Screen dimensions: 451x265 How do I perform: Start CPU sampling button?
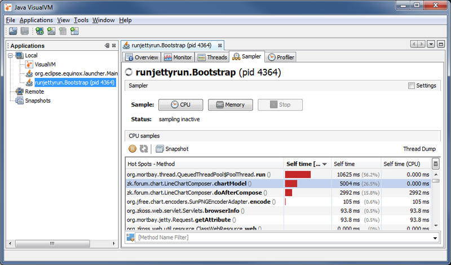(x=180, y=105)
